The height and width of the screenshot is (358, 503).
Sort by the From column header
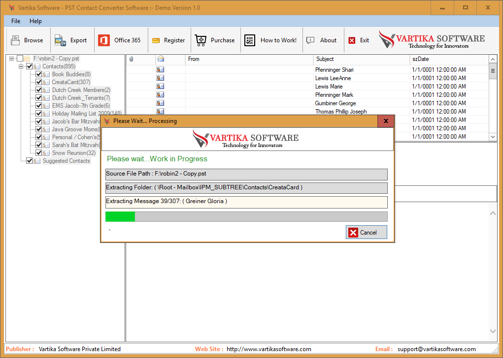(x=249, y=59)
